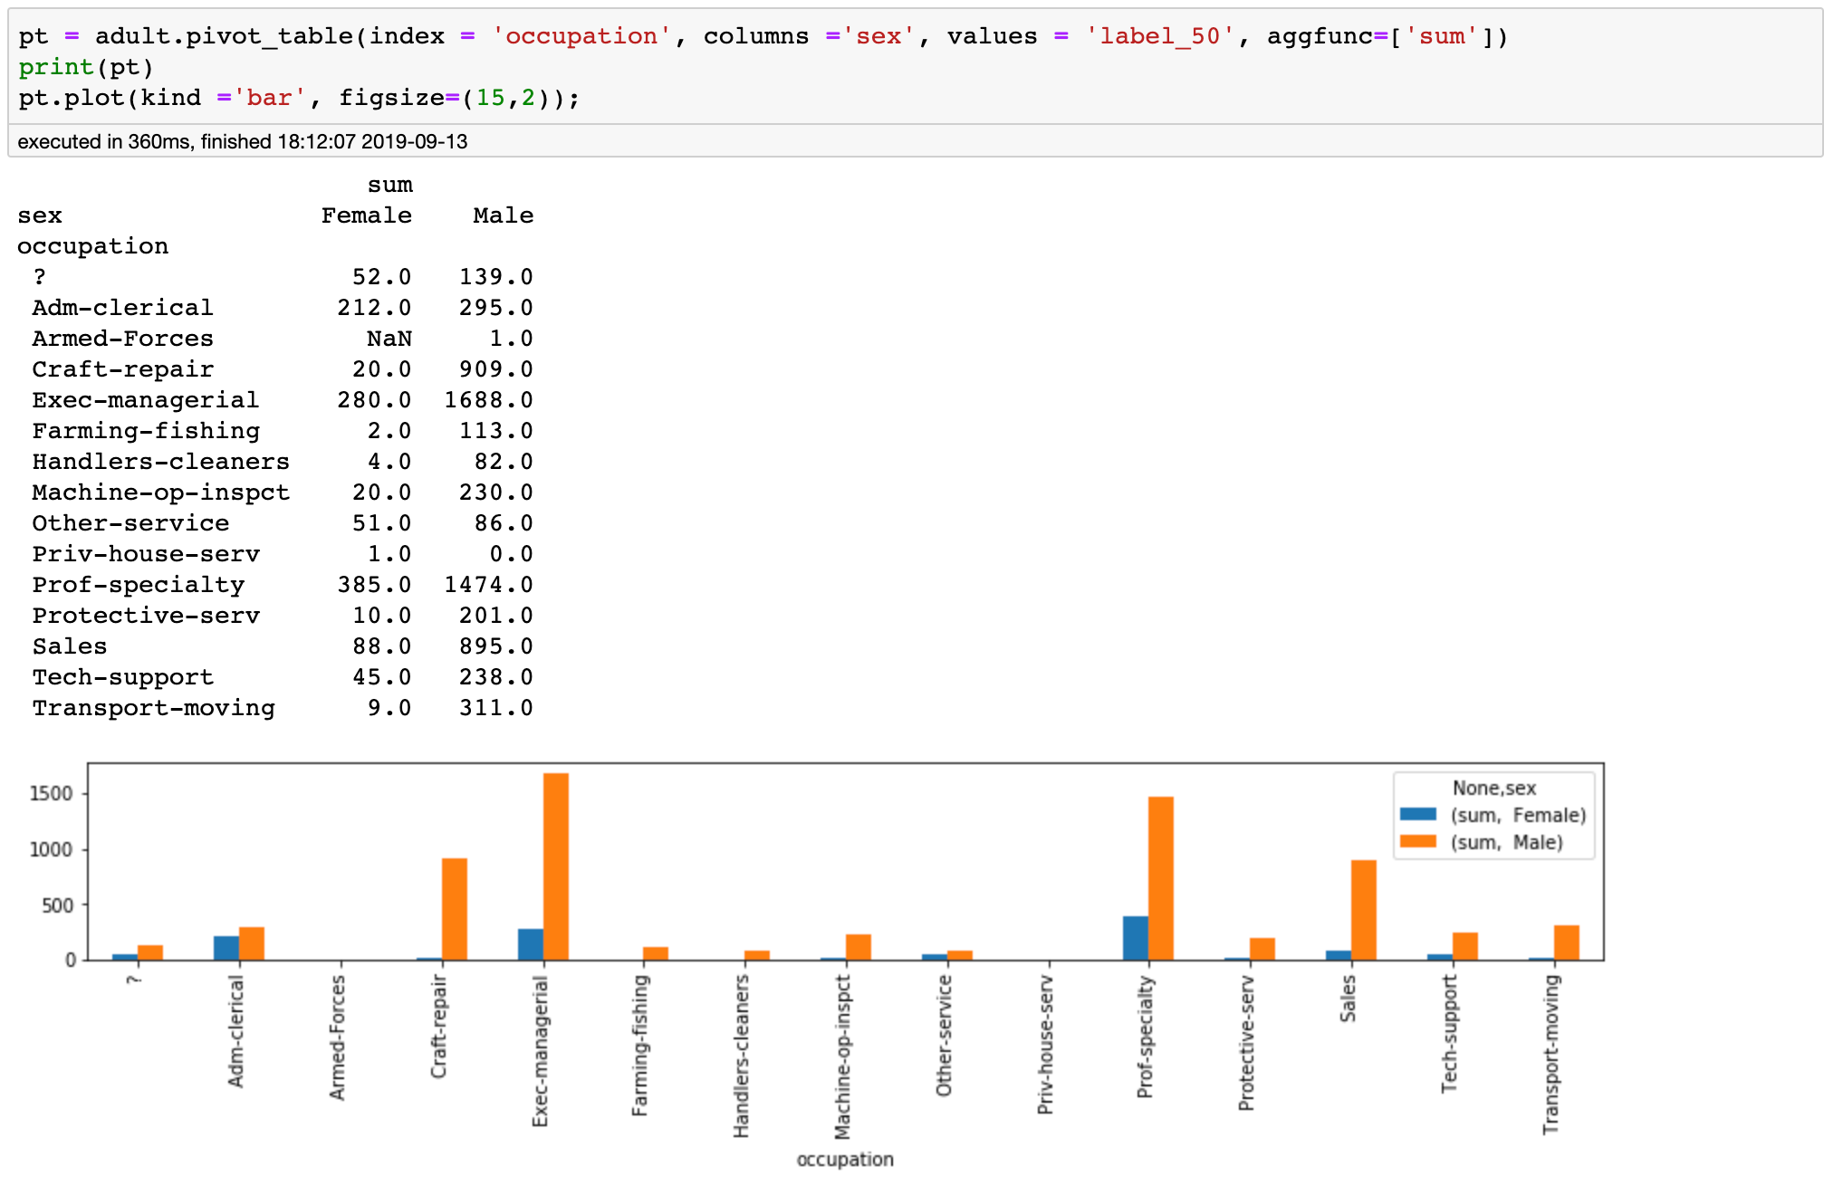Viewport: 1824px width, 1186px height.
Task: Click the 'None,sex' legend title
Action: (x=1493, y=788)
